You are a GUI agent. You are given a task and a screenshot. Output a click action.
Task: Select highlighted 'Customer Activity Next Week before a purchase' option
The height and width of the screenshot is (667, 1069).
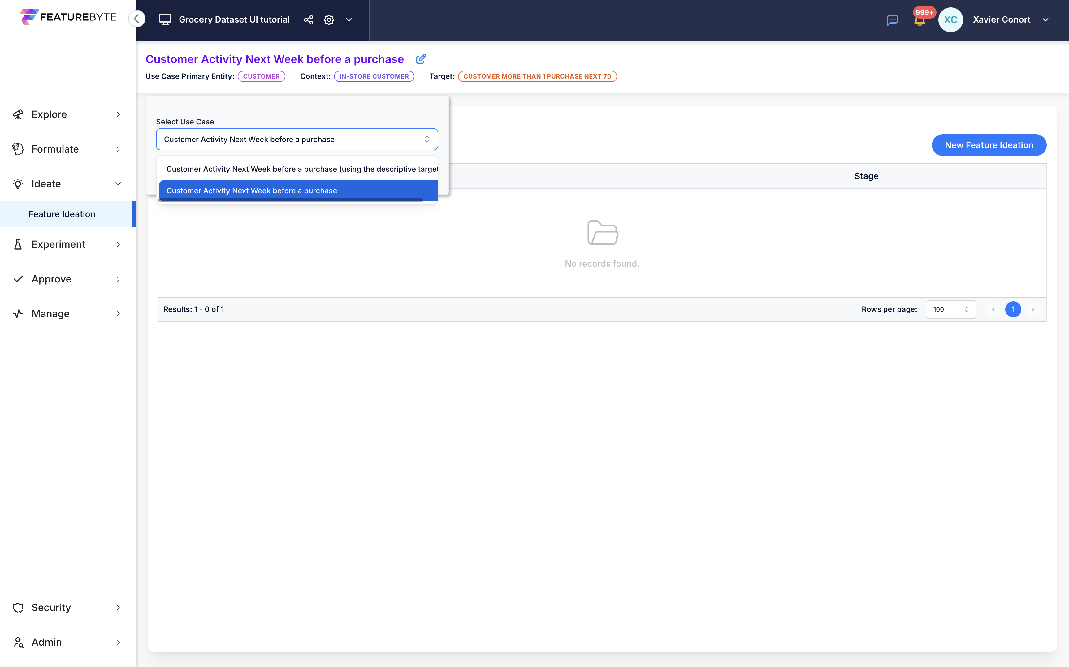(x=298, y=191)
